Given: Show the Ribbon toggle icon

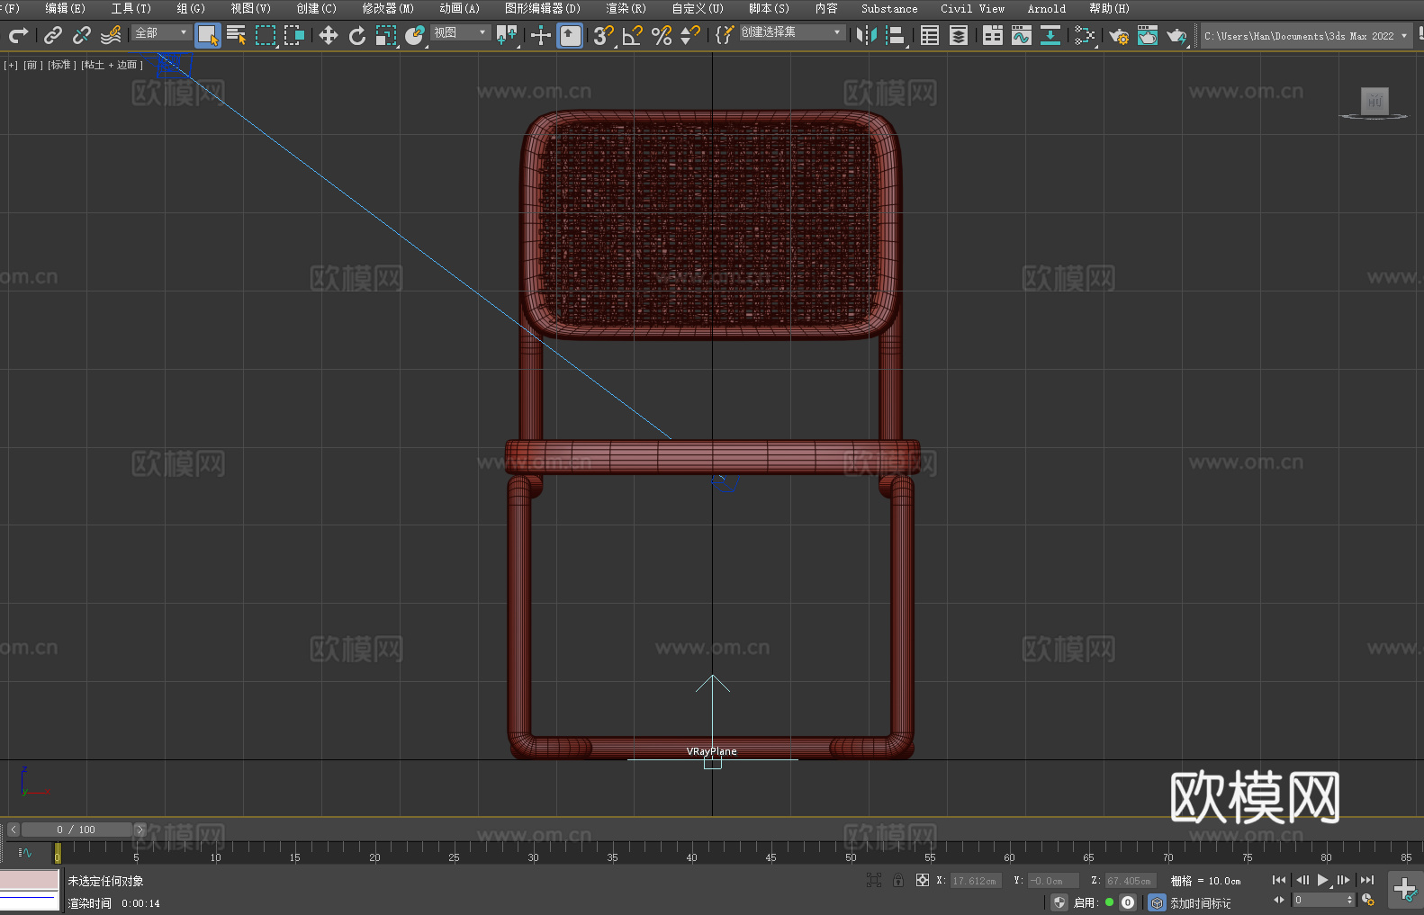Looking at the screenshot, I should tap(993, 35).
